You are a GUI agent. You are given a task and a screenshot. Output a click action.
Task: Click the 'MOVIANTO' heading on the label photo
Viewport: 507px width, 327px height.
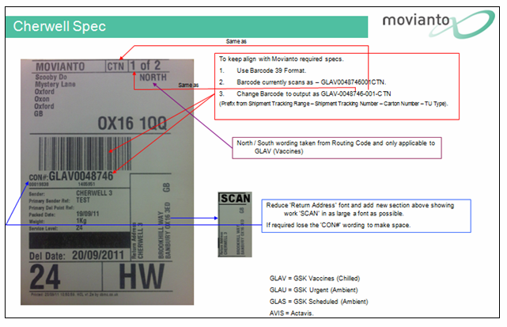tap(60, 67)
